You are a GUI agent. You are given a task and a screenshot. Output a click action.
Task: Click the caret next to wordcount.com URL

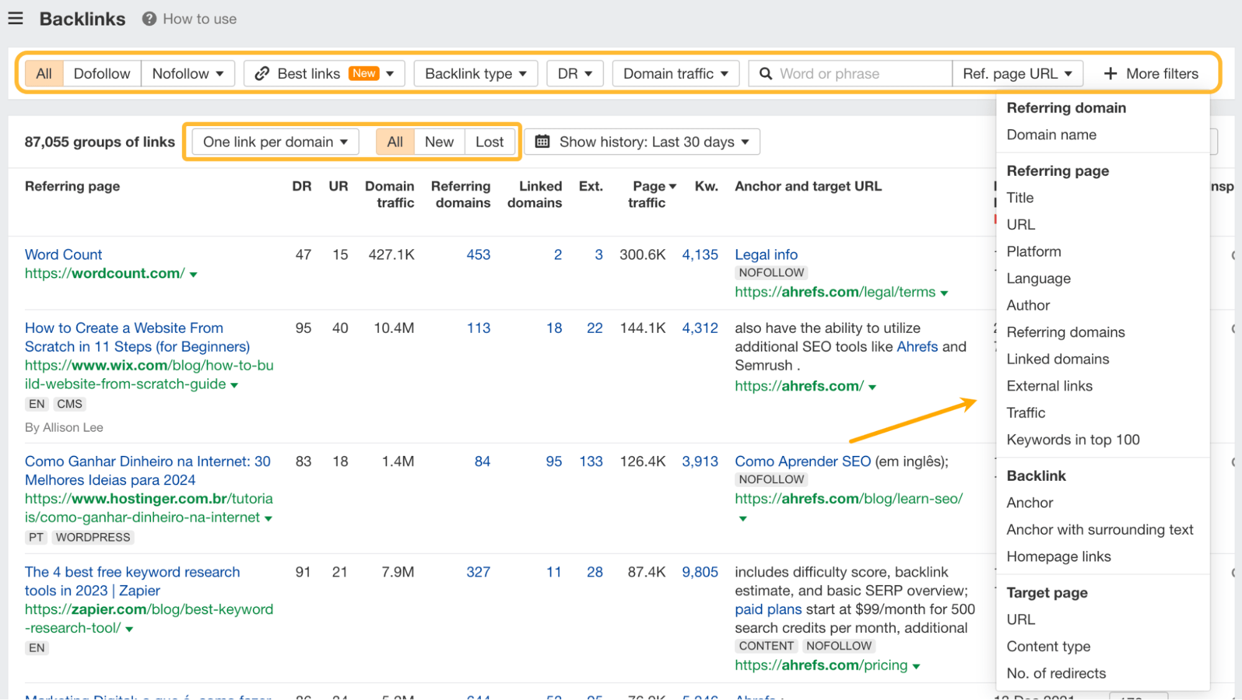193,275
